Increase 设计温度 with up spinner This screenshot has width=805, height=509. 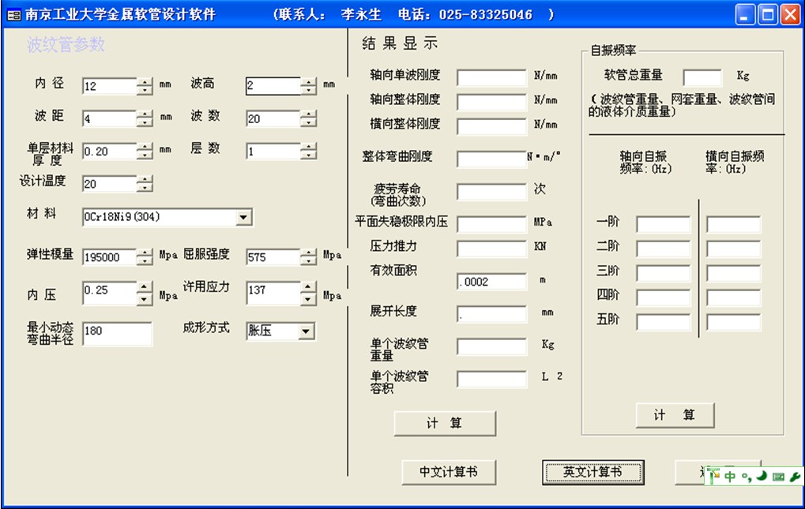tap(145, 180)
